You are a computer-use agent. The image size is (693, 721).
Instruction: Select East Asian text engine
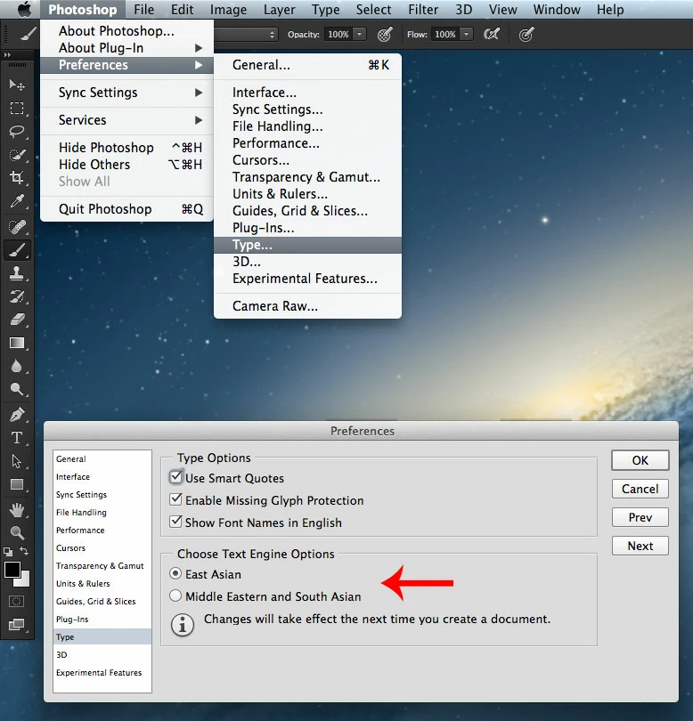(175, 573)
